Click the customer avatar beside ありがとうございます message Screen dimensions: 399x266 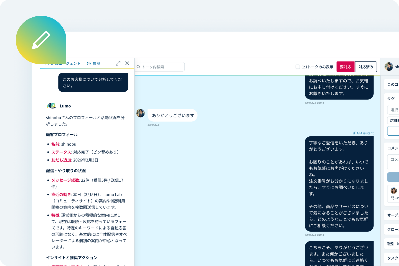tap(140, 113)
